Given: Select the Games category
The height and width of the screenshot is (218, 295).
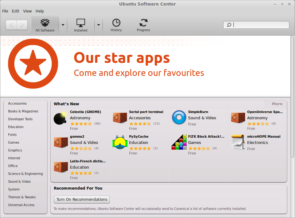Looking at the screenshot, I should pyautogui.click(x=14, y=142).
